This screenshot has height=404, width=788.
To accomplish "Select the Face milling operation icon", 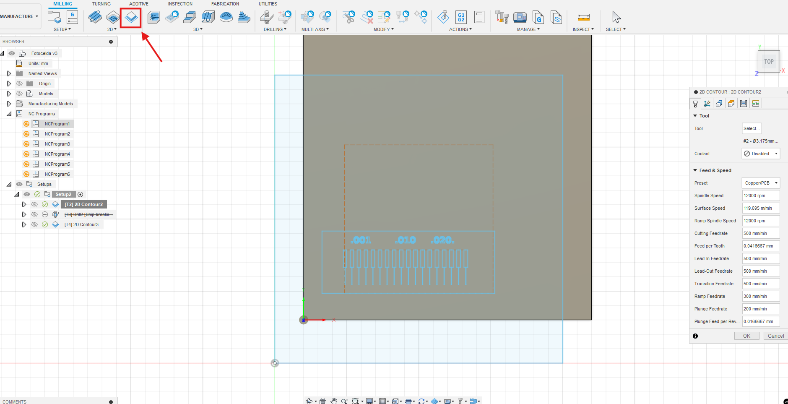I will tap(95, 17).
